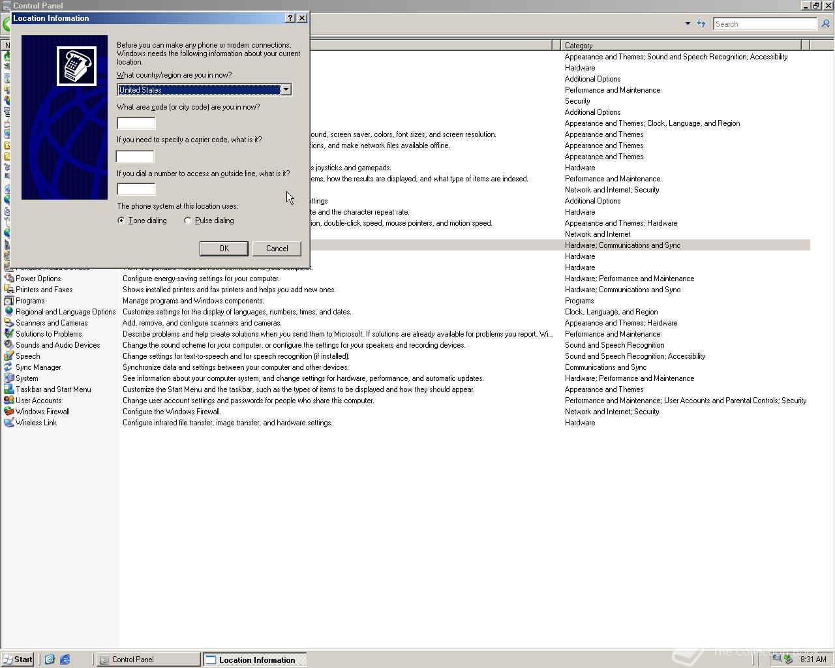Click the Taskbar and Start Menu icon
Viewport: 835px width, 668px height.
[8, 389]
